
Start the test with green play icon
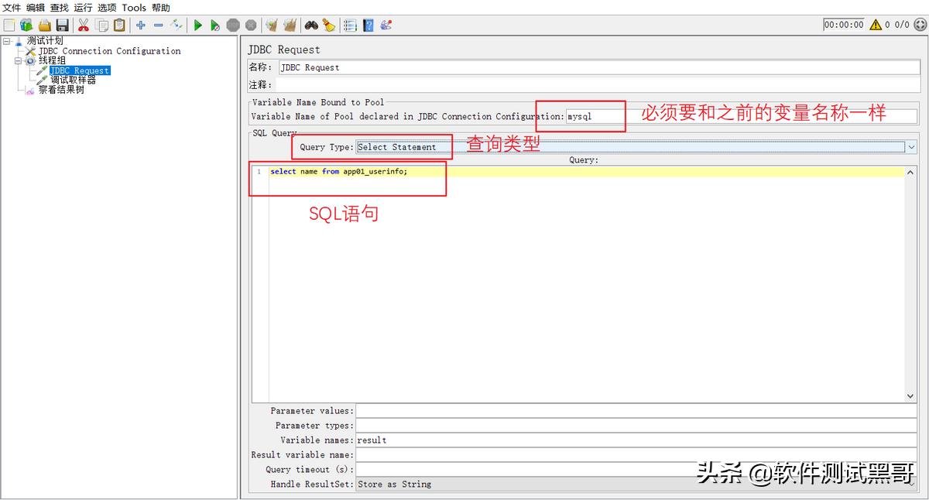(x=198, y=25)
